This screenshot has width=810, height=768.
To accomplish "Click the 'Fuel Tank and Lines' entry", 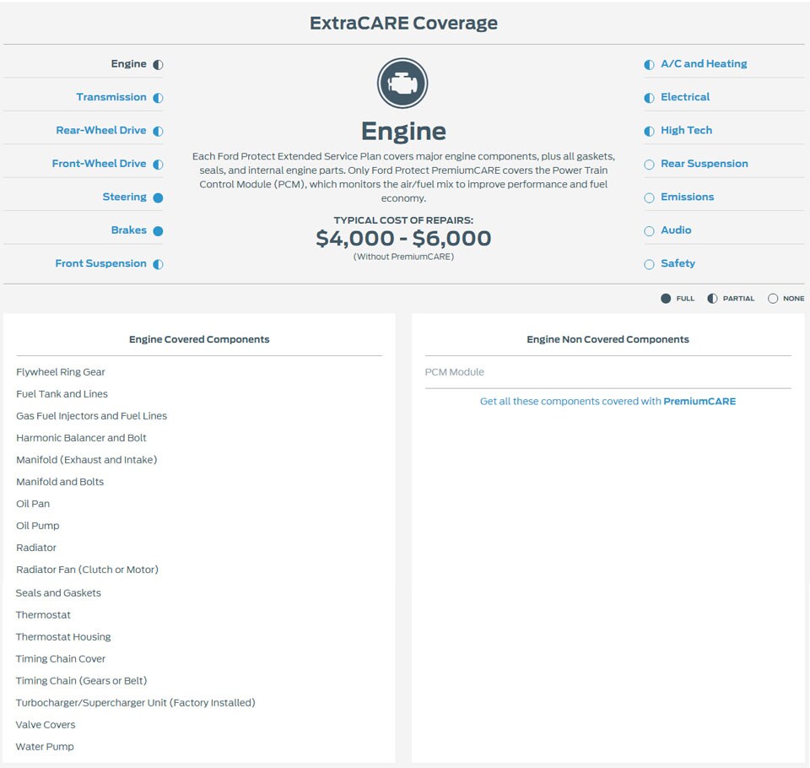I will [x=62, y=394].
